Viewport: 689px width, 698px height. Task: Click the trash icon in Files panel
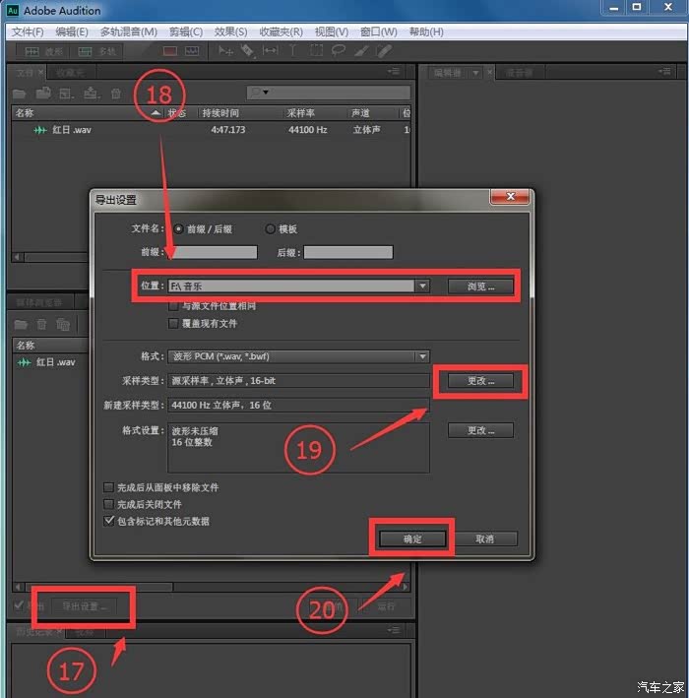[116, 94]
